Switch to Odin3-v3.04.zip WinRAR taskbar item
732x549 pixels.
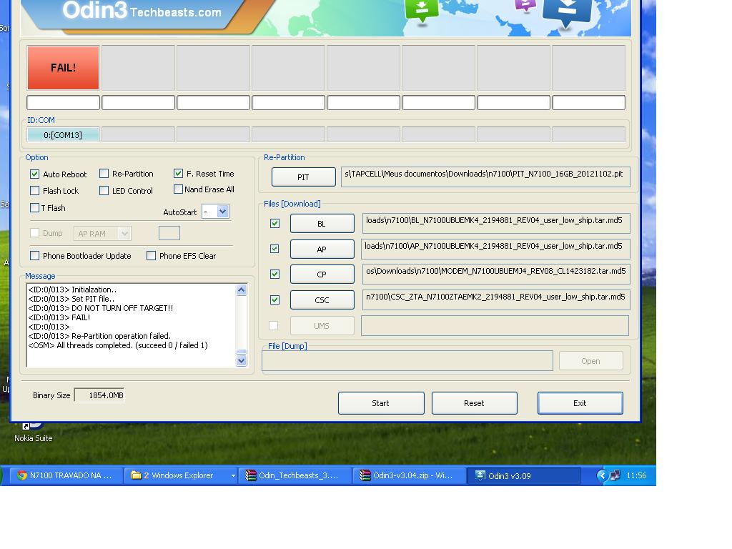(x=409, y=475)
